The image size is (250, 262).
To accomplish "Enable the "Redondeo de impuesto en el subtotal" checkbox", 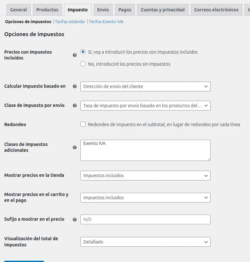I will coord(83,124).
